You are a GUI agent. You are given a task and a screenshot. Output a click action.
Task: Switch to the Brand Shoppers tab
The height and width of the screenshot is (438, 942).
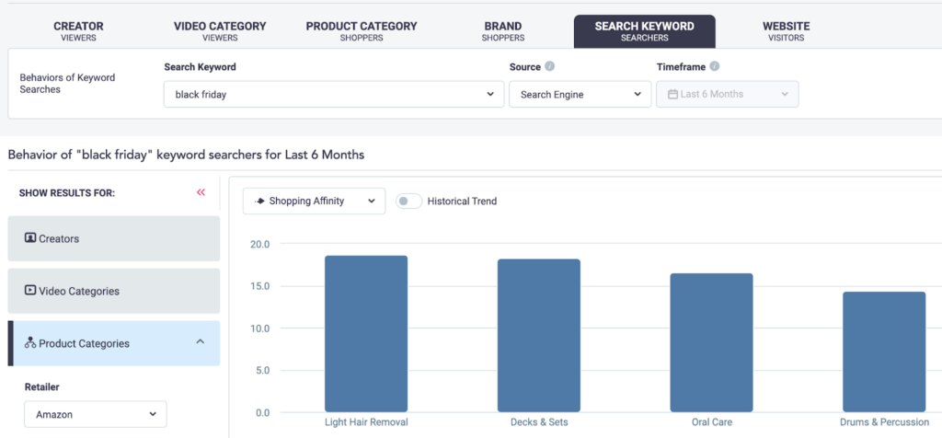[502, 31]
